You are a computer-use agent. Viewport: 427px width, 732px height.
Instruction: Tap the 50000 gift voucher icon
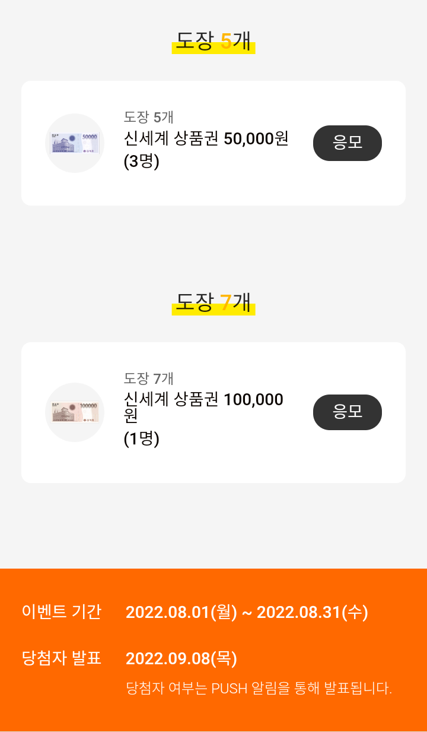tap(75, 143)
